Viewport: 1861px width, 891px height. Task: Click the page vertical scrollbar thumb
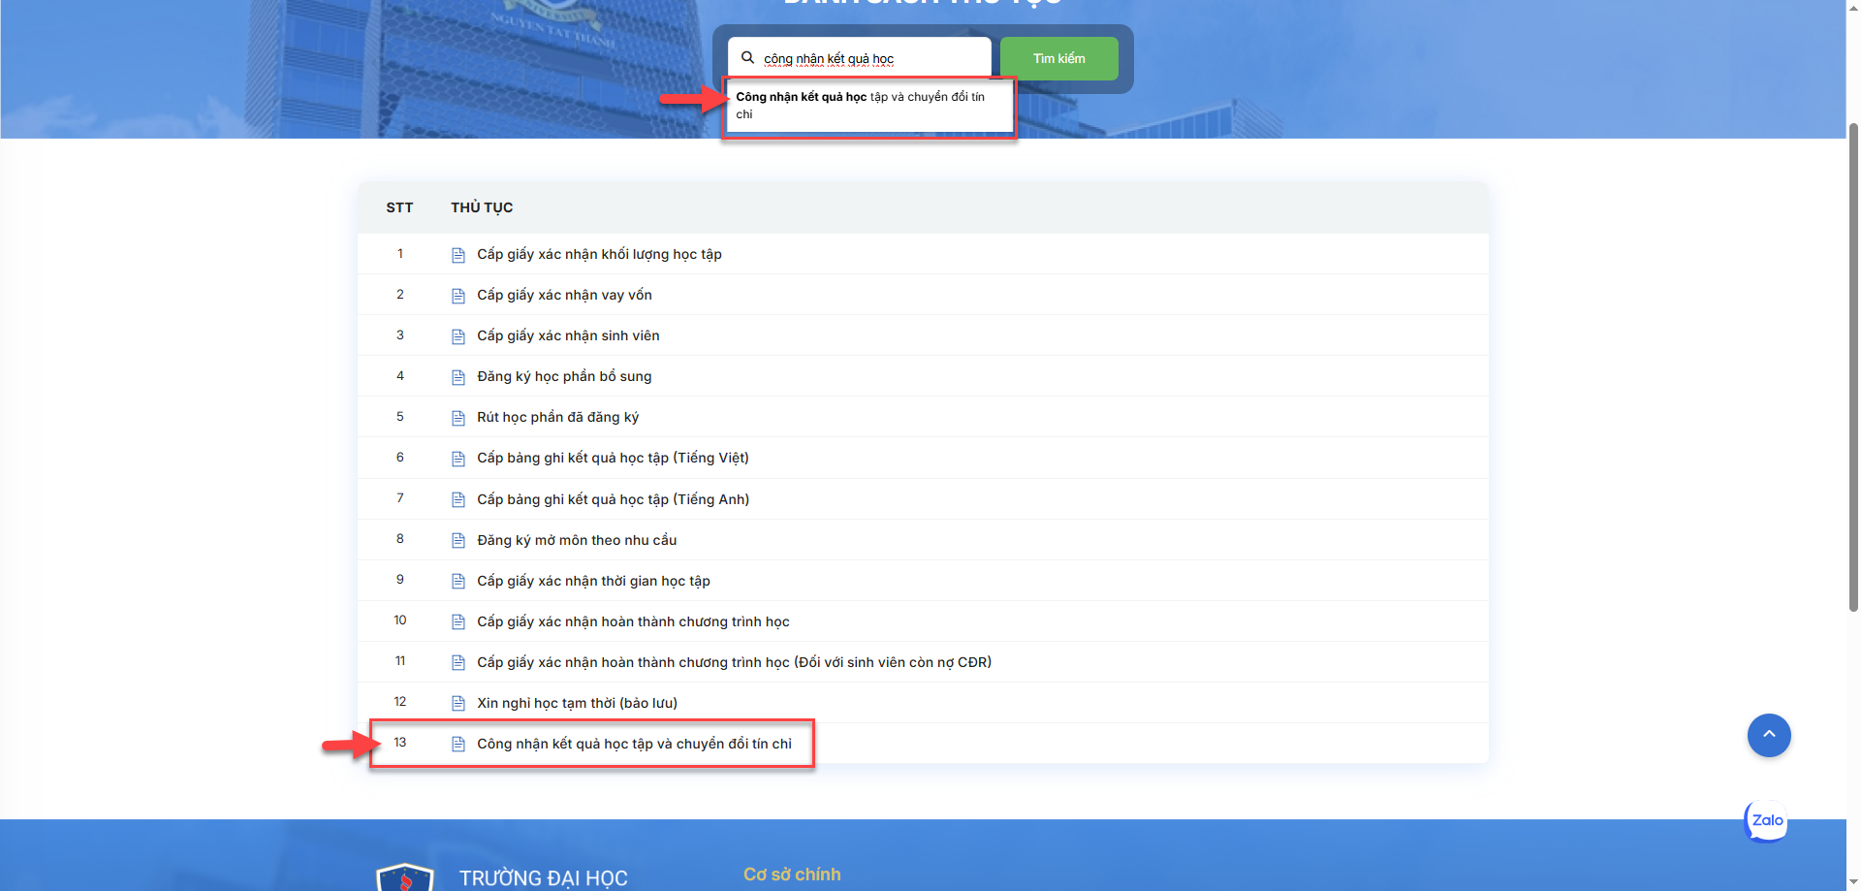[1853, 368]
